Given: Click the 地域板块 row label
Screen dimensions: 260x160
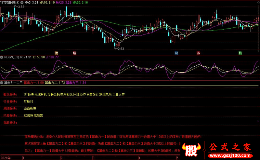Looking at the screenshot, I should coord(10,109).
